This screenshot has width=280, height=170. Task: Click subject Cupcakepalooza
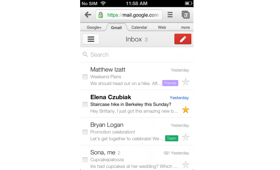point(107,160)
